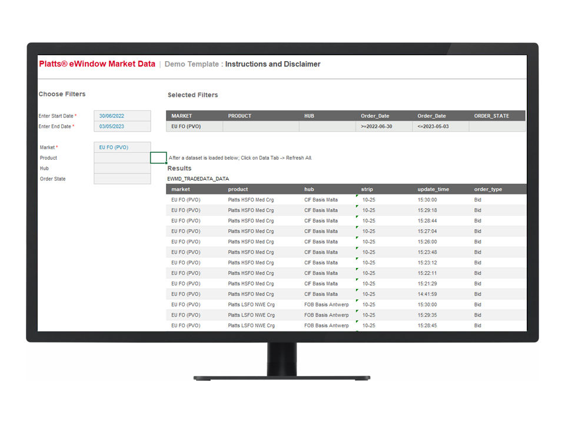Click the order_type column header in Results

point(488,189)
